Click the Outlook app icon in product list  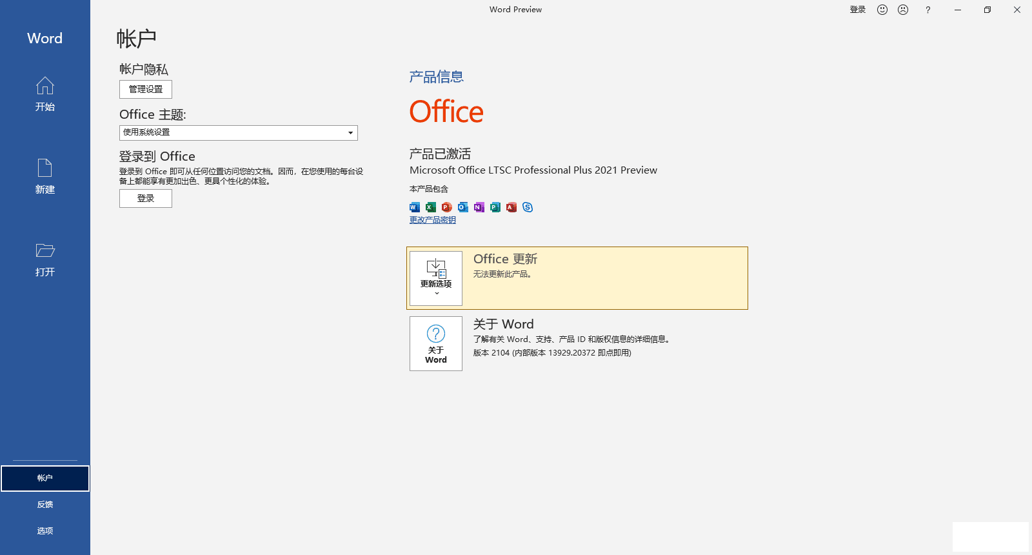point(463,207)
